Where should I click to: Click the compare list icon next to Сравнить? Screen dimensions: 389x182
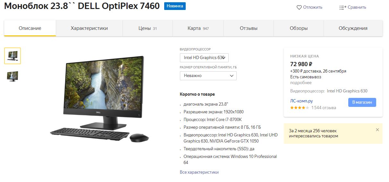pyautogui.click(x=343, y=7)
